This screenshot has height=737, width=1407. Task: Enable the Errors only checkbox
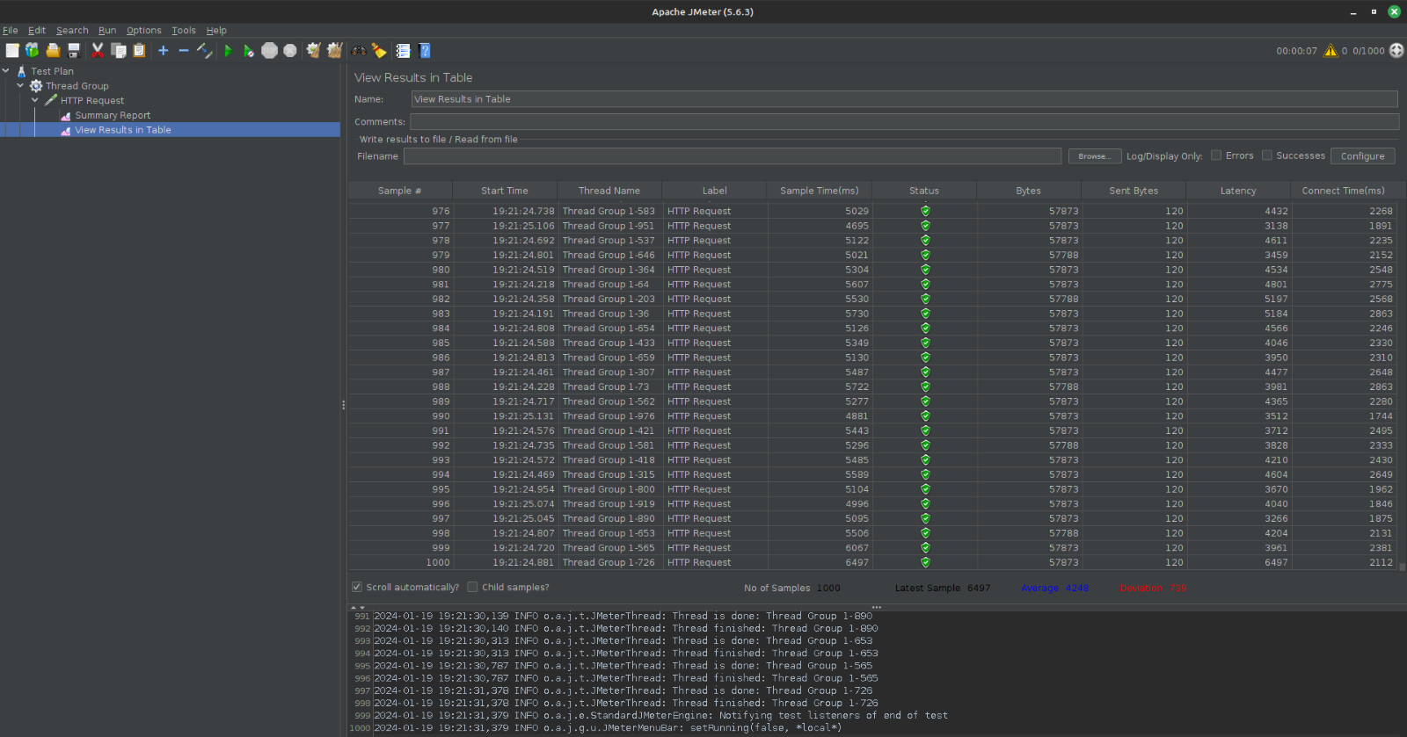click(1216, 155)
